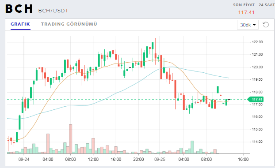Click the red 117.41 last price value
The image size is (275, 168).
pos(246,12)
